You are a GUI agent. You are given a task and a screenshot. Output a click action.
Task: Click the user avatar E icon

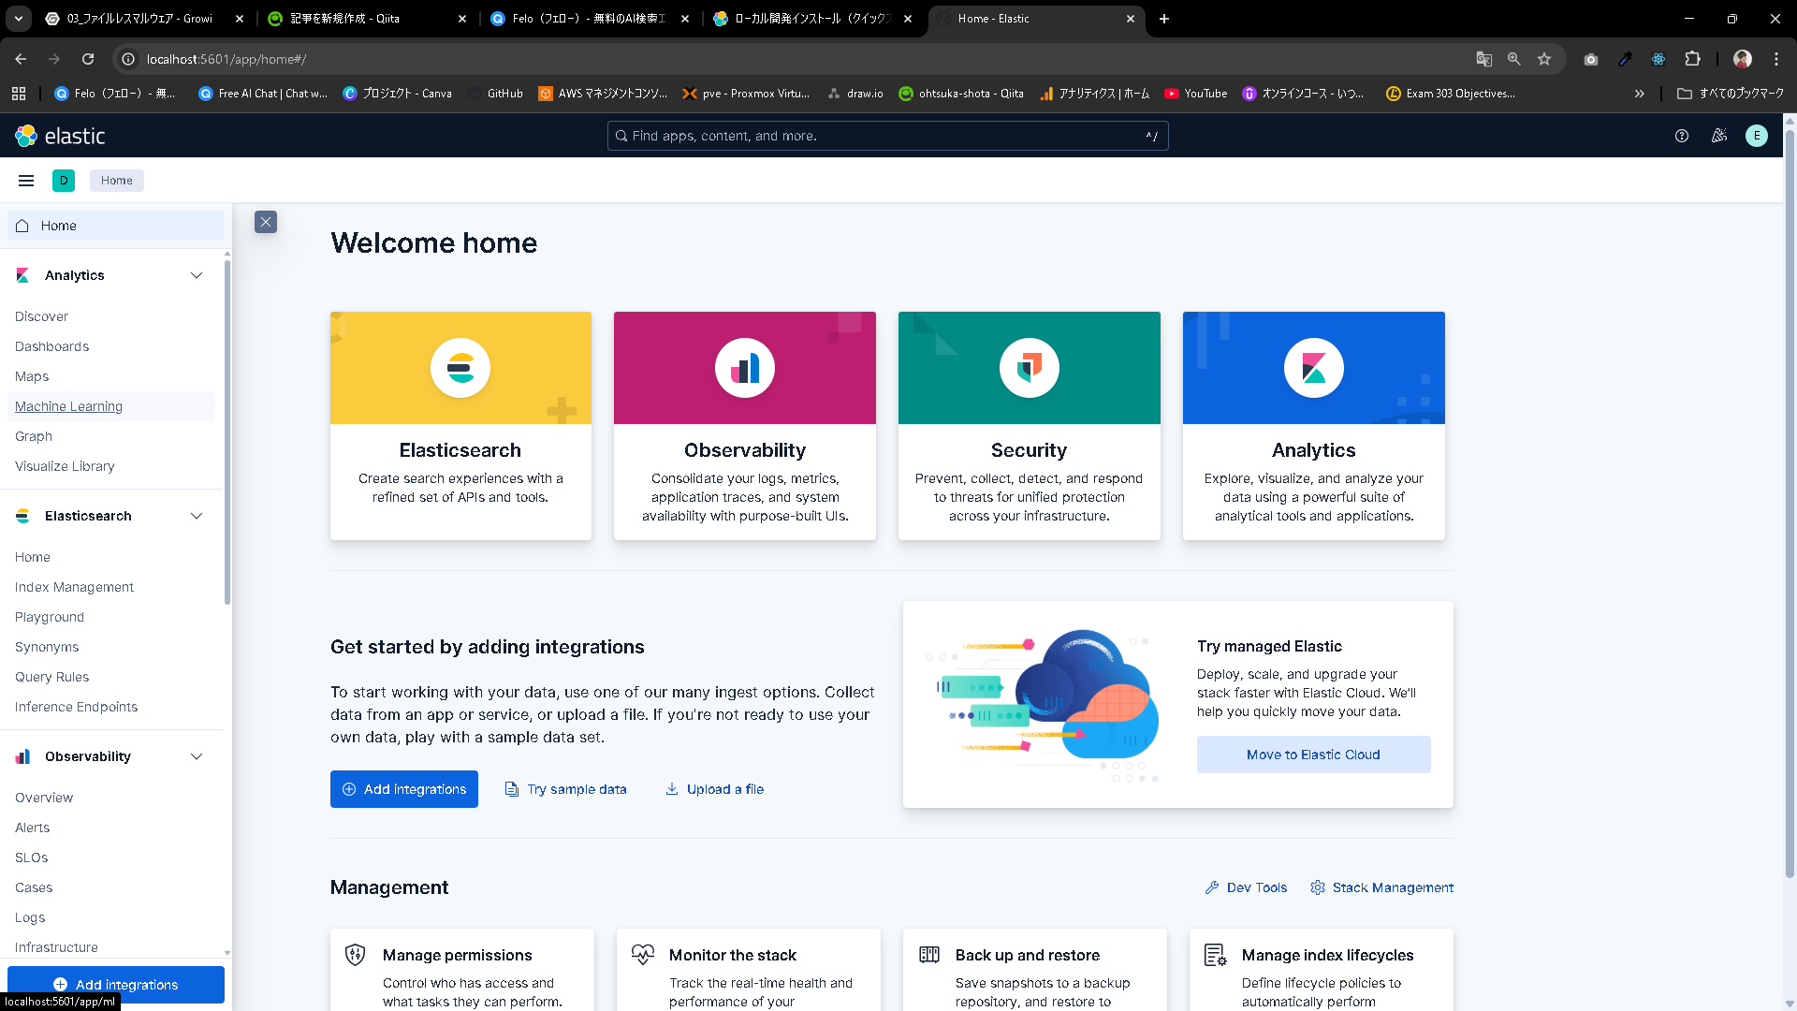pyautogui.click(x=1757, y=136)
